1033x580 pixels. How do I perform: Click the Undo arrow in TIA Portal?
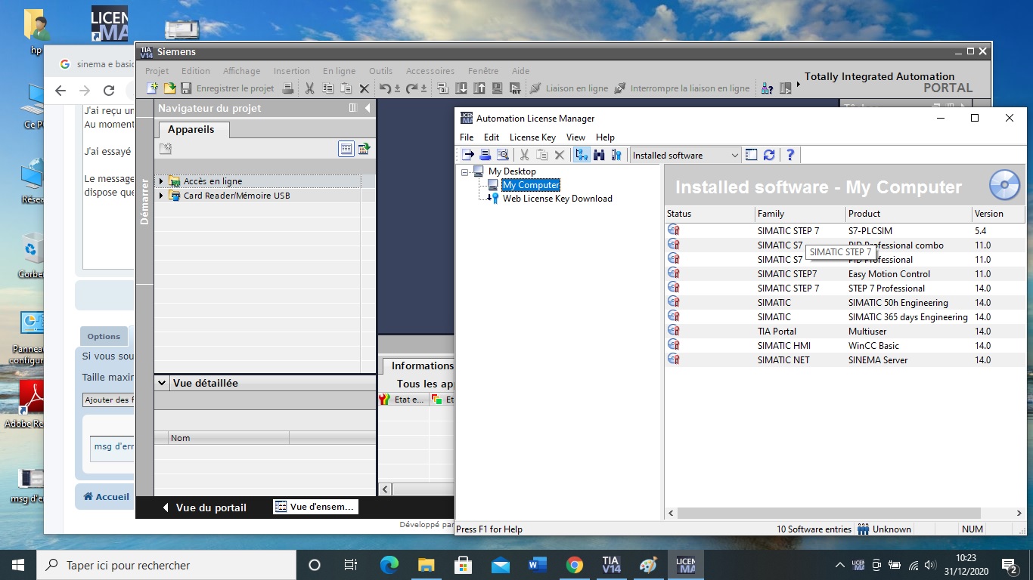pyautogui.click(x=386, y=88)
